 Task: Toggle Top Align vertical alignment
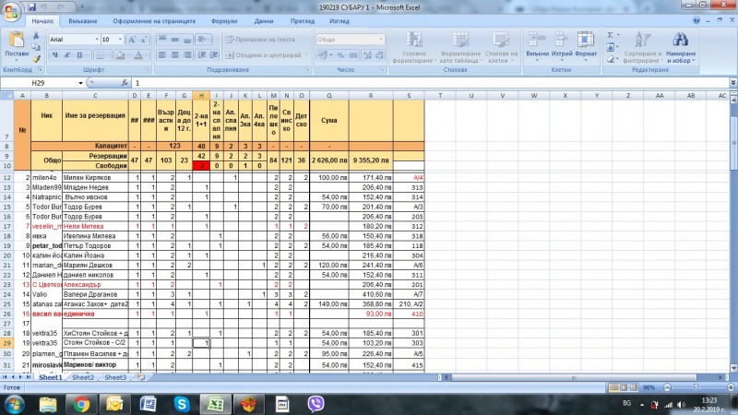[162, 40]
